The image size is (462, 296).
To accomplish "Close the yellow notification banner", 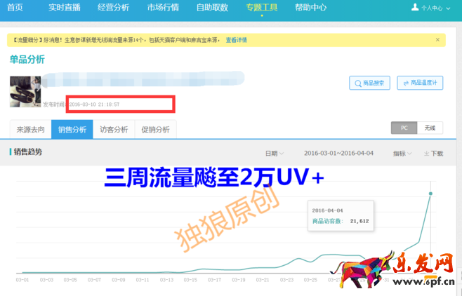I will tap(437, 40).
